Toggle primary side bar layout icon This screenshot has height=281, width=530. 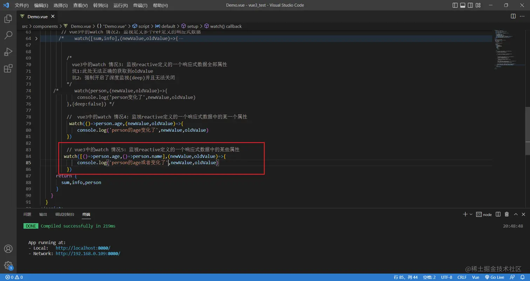tap(455, 5)
